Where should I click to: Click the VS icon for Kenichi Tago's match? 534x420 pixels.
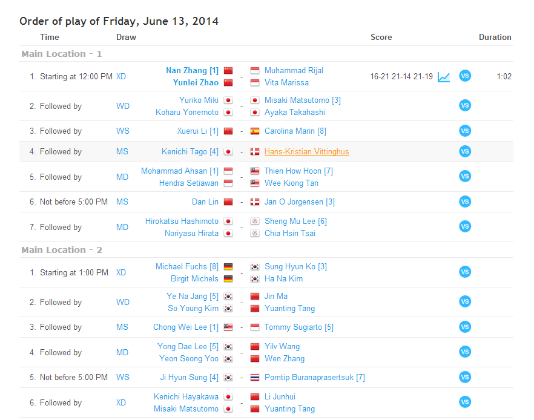(465, 151)
